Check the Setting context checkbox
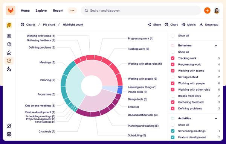This screenshot has width=226, height=144. pos(173,77)
